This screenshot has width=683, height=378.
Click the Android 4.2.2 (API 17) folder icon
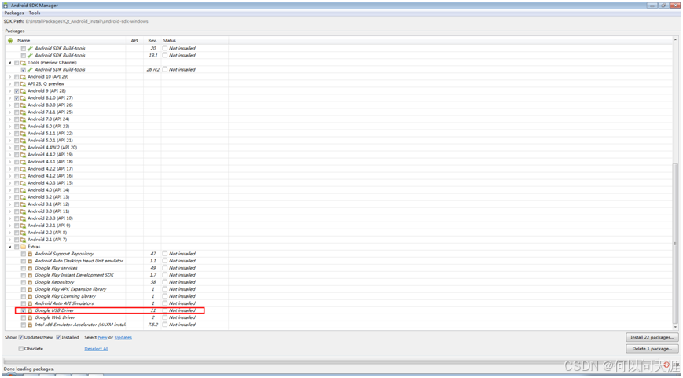(23, 168)
